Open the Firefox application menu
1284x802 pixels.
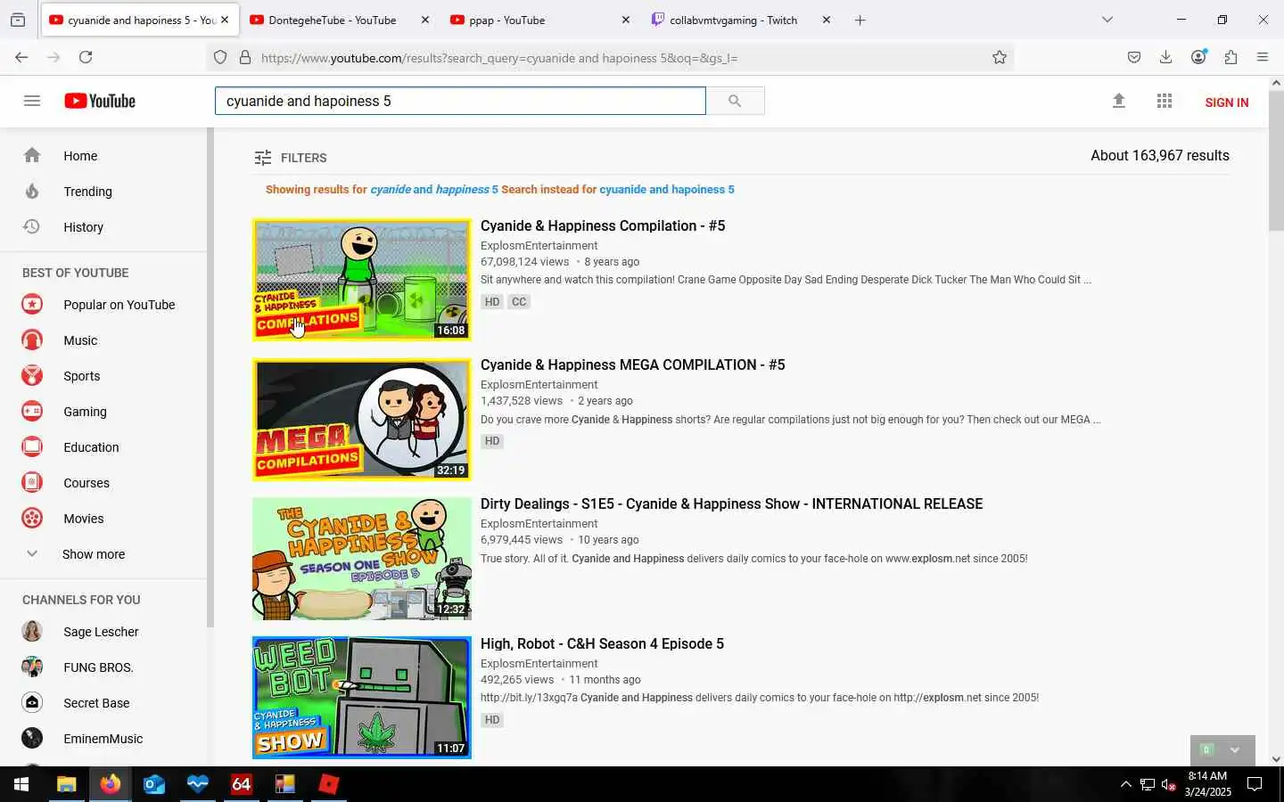[x=1263, y=57]
